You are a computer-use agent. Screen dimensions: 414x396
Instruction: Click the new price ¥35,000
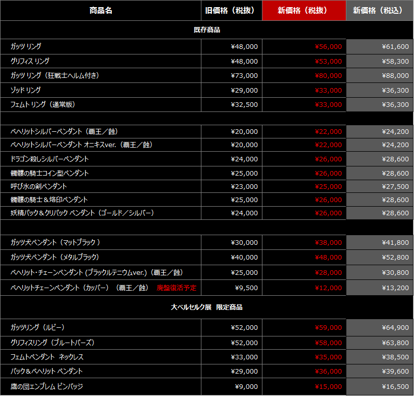[x=328, y=357]
